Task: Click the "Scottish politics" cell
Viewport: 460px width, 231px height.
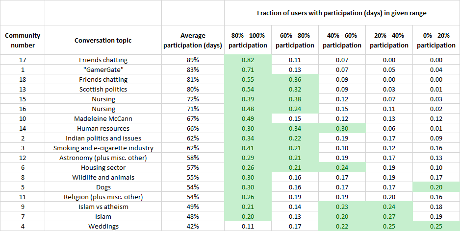Action: [x=103, y=89]
